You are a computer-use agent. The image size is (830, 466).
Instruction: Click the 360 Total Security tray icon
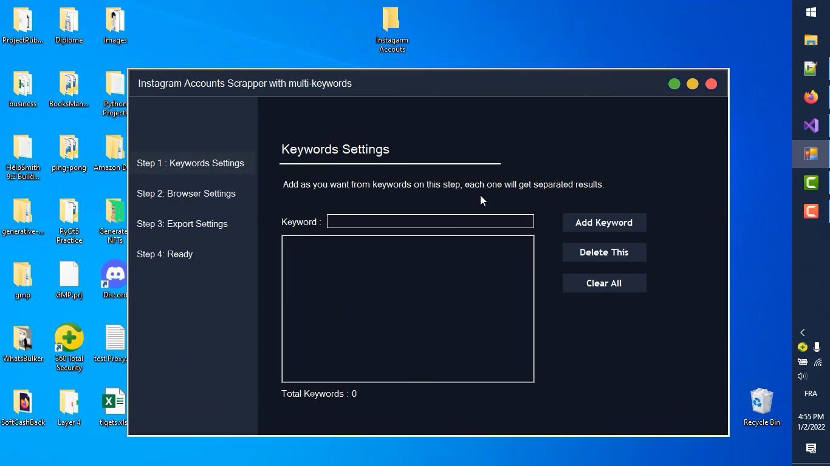coord(803,348)
